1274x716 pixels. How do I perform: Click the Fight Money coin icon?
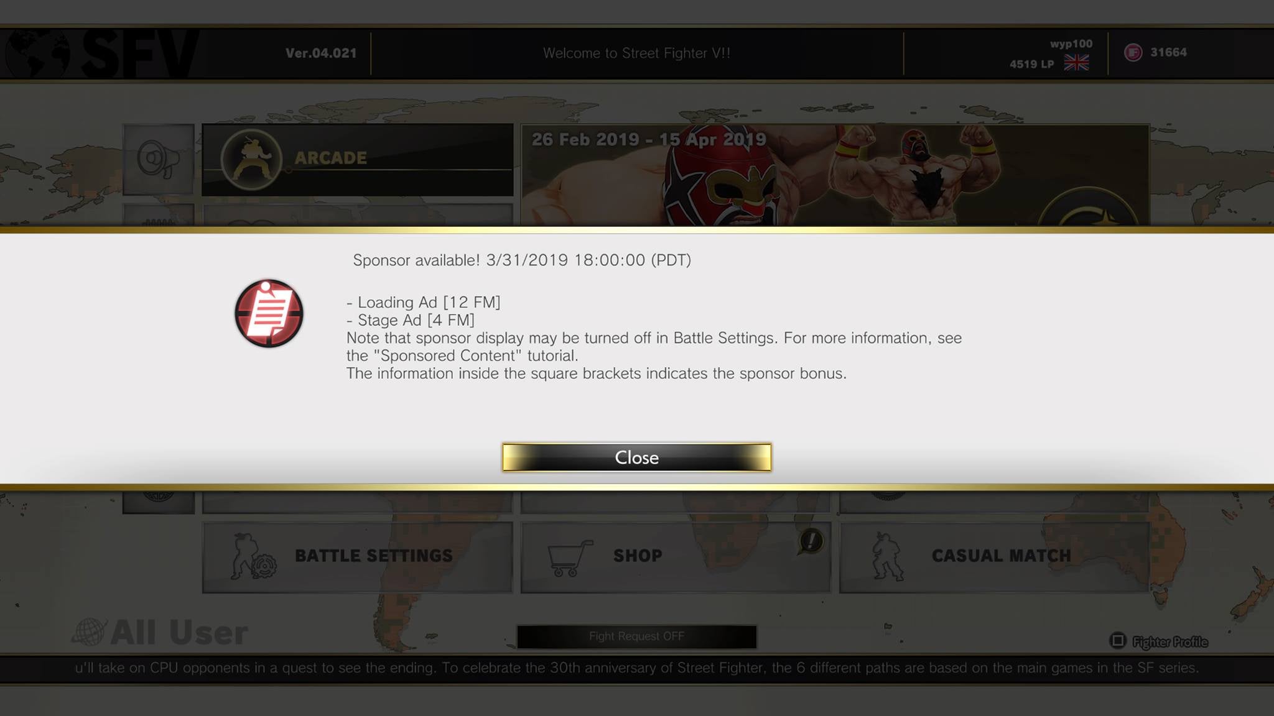pos(1133,53)
